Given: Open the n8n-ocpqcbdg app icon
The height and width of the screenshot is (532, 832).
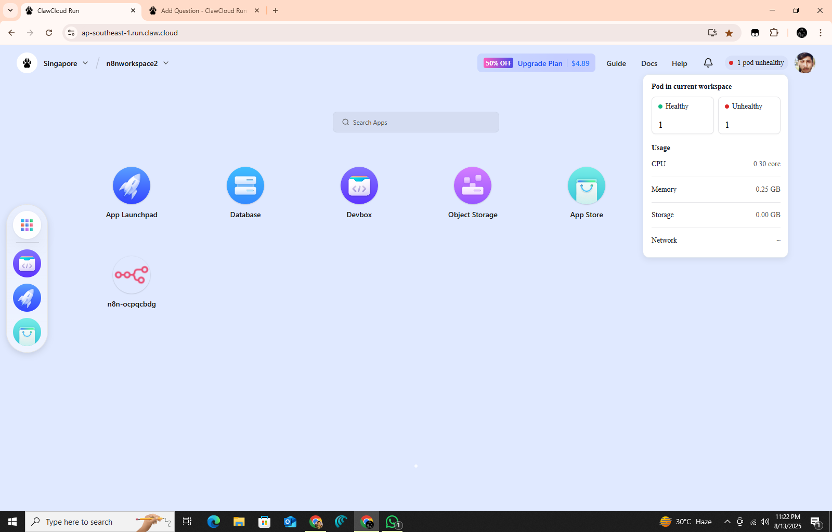Looking at the screenshot, I should (x=132, y=275).
